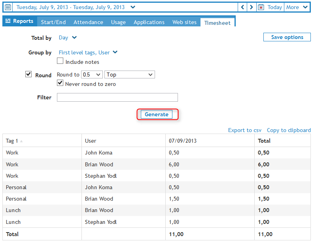Open the More dropdown menu
Image resolution: width=314 pixels, height=242 pixels.
[x=297, y=7]
